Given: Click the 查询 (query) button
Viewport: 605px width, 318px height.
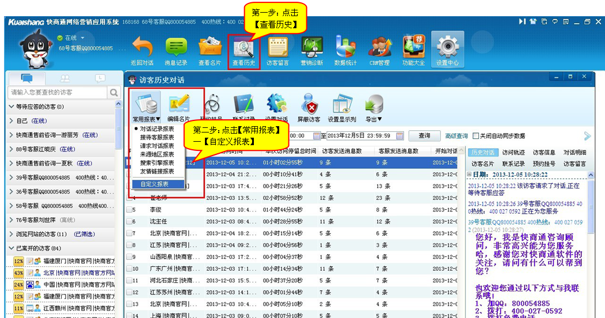Looking at the screenshot, I should click(x=424, y=136).
